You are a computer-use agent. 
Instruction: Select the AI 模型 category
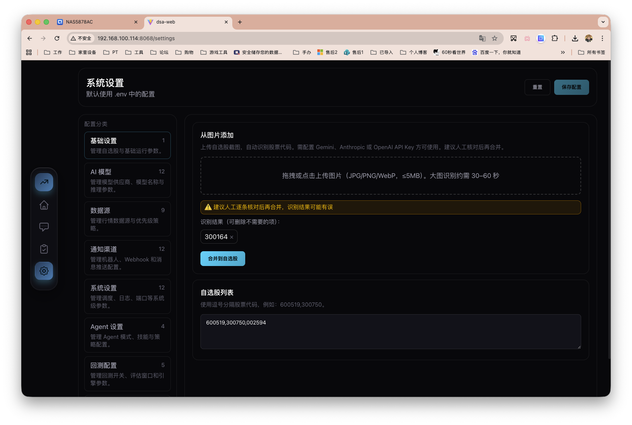click(127, 180)
